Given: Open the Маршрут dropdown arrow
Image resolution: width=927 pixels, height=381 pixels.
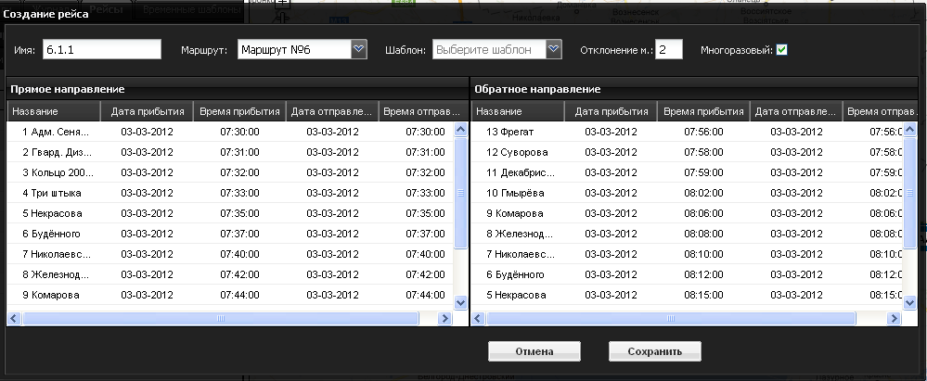Looking at the screenshot, I should point(359,49).
